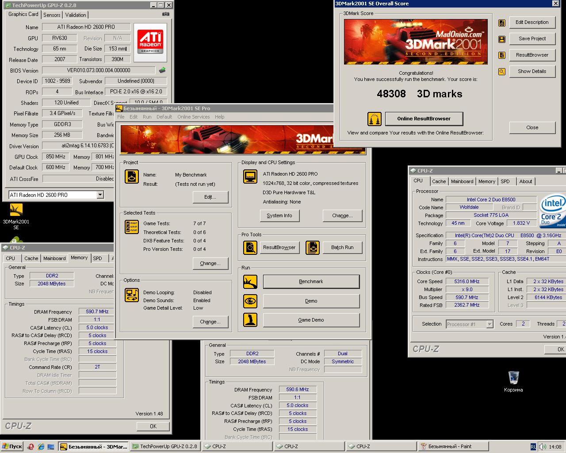
Task: Click the Benchmark button
Action: coord(311,281)
